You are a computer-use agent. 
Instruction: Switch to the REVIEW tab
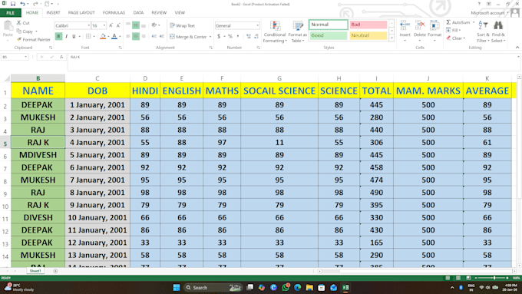(x=159, y=12)
